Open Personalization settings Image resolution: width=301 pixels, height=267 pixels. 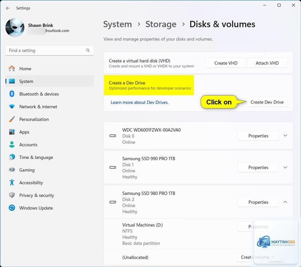(x=49, y=119)
